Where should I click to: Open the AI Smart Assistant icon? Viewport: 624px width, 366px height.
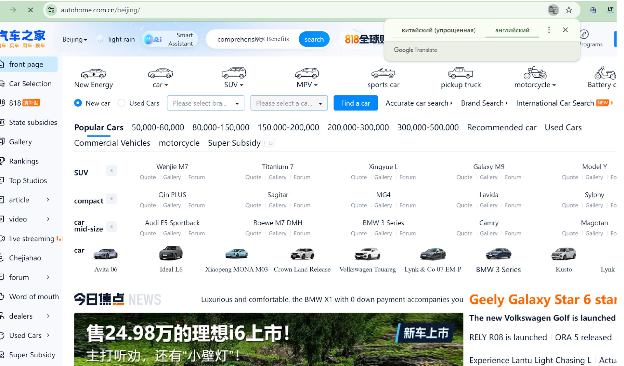coord(153,39)
